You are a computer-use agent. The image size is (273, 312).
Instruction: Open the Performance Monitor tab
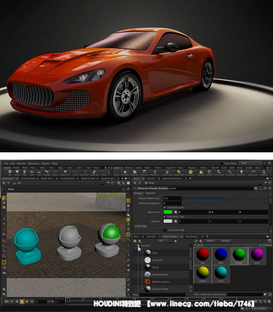pos(172,179)
